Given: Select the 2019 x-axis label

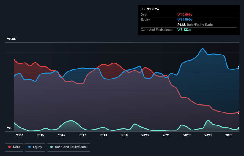Looking at the screenshot, I should pyautogui.click(x=124, y=135).
